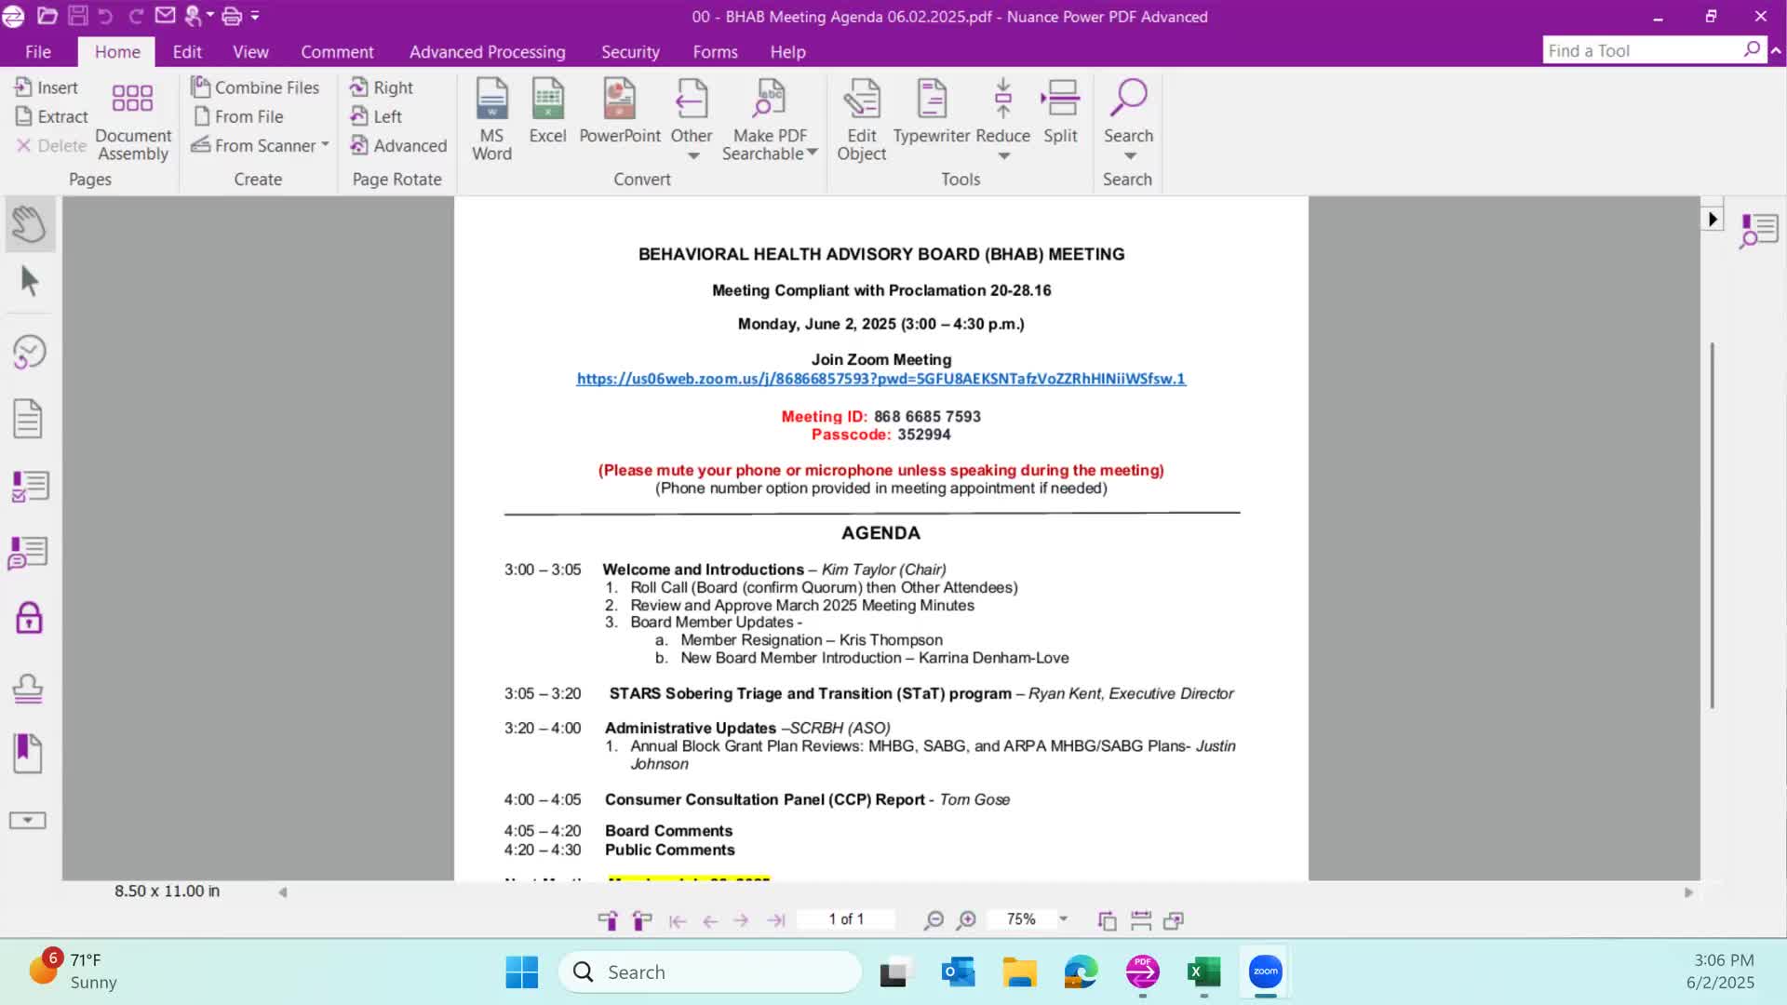Activate the Hand tool in sidebar

click(29, 224)
